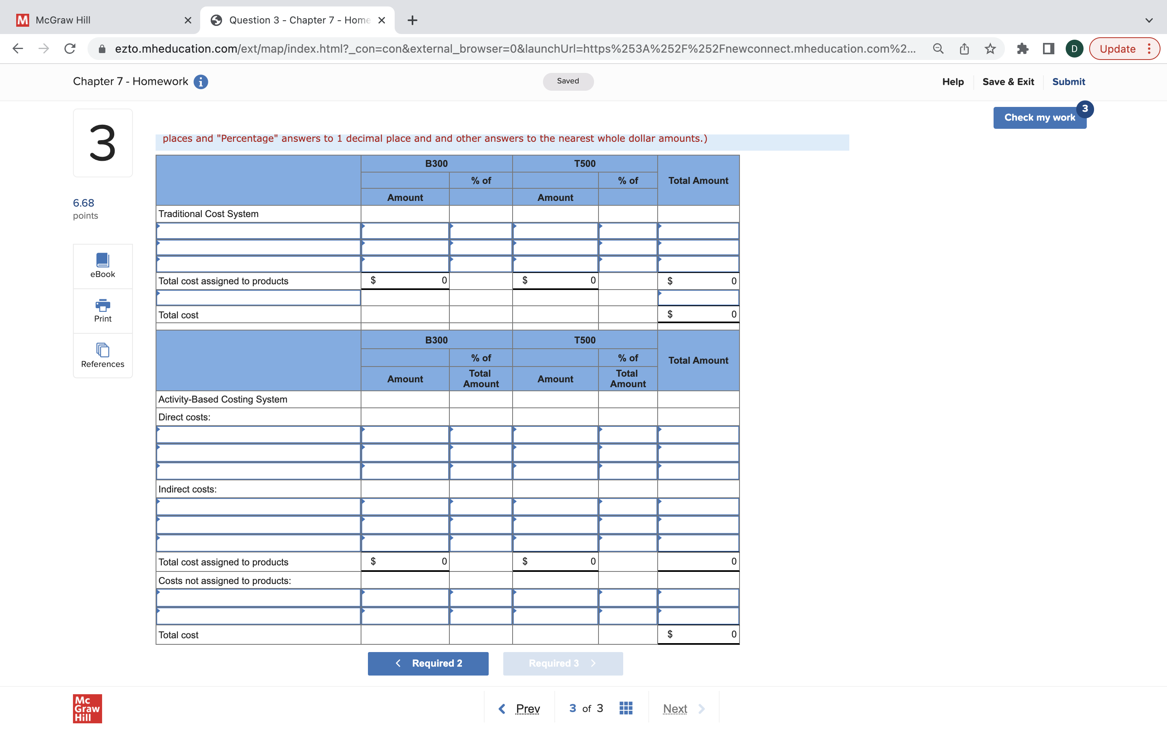Screen dimensions: 1167x729
Task: Expand first Traditional Cost System row dropdown
Action: [x=258, y=231]
